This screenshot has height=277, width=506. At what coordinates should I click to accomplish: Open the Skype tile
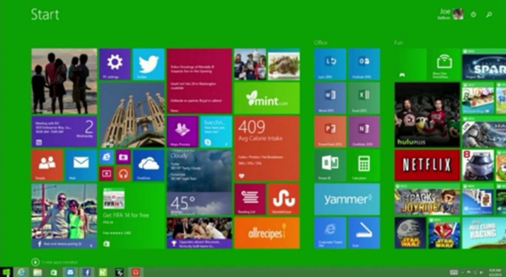tap(216, 132)
